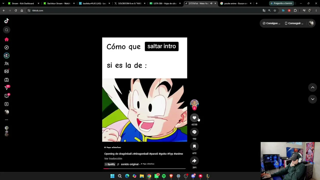Open the red circular extension icon

289,10
